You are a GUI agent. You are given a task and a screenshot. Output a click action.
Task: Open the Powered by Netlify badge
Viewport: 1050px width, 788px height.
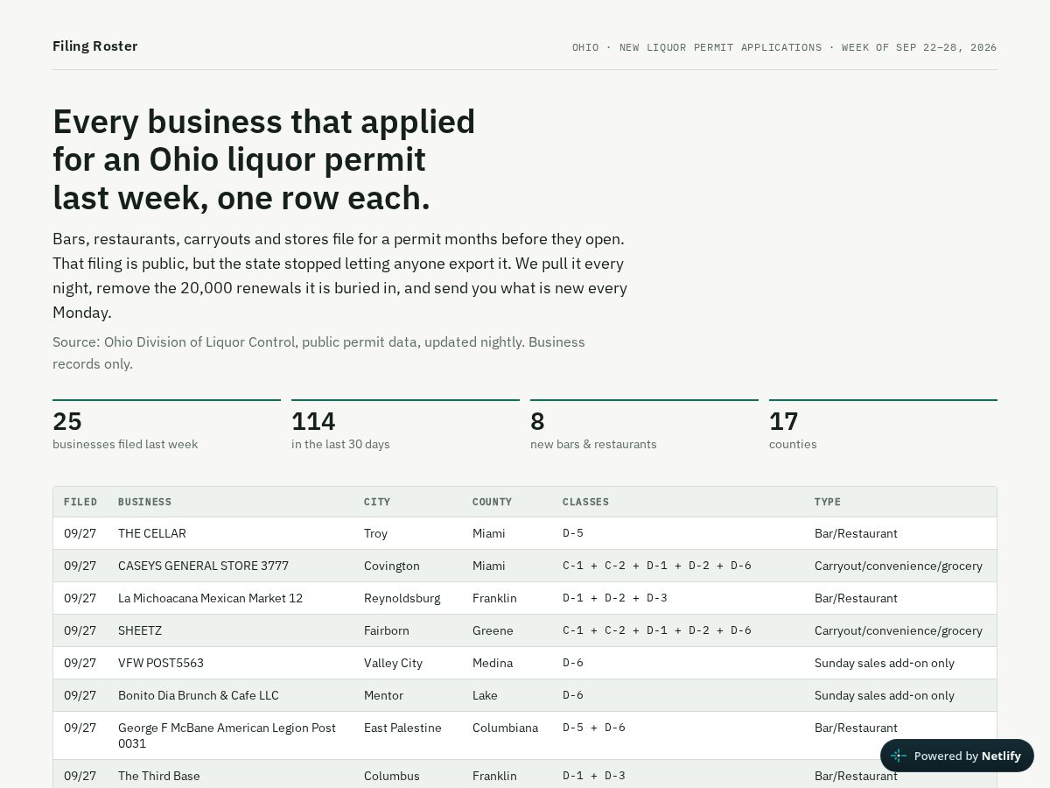tap(957, 756)
